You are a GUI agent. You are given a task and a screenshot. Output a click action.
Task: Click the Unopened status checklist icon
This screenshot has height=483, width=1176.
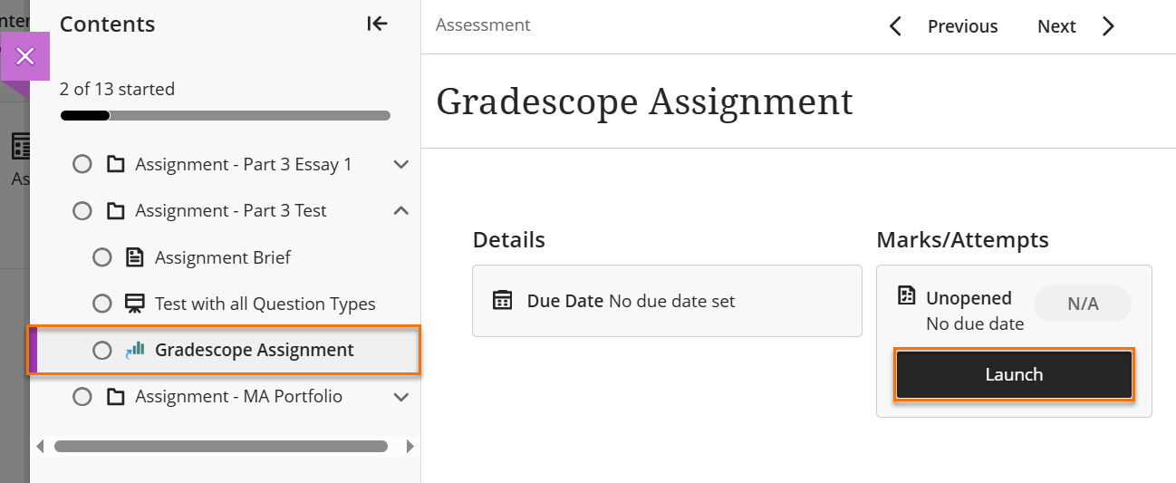[906, 296]
